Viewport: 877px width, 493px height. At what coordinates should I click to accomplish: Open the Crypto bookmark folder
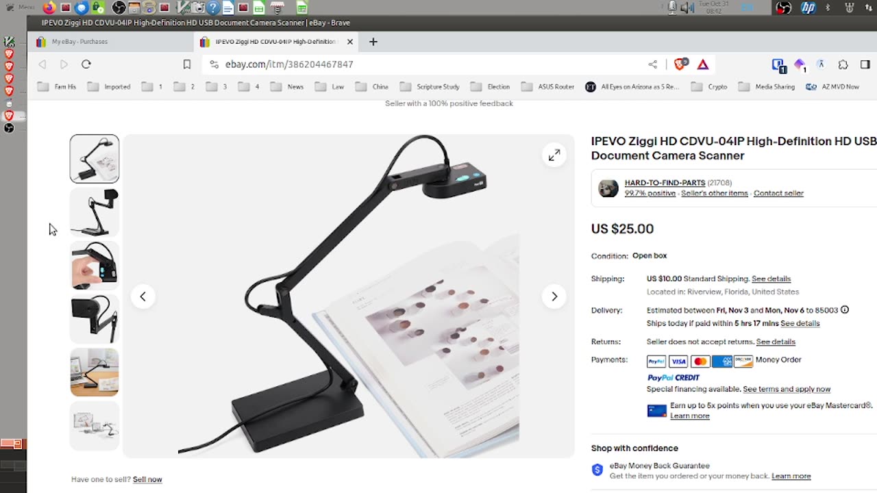point(710,87)
